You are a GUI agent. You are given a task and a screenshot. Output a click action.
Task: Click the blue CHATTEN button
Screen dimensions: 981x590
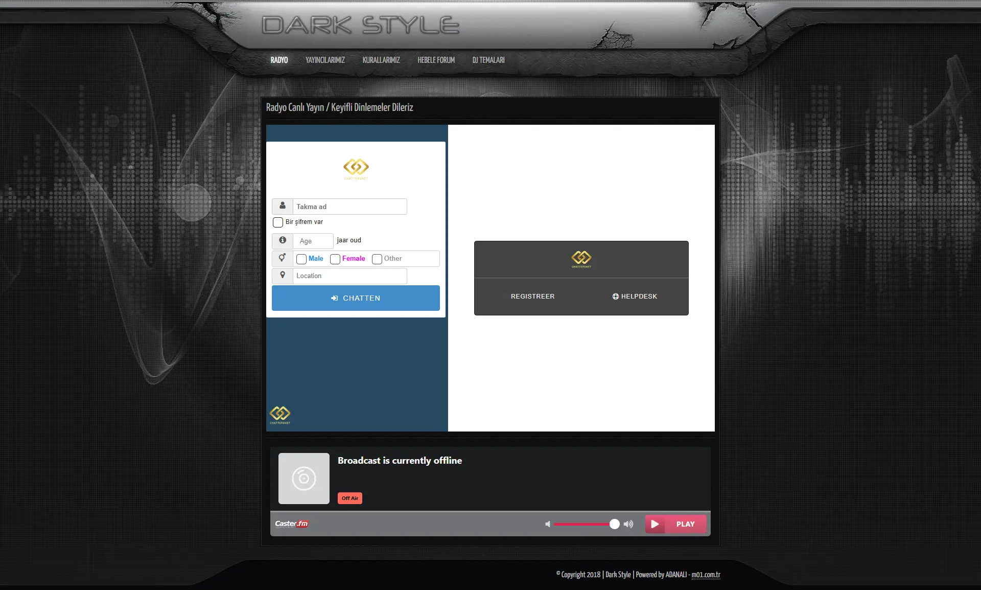[356, 298]
